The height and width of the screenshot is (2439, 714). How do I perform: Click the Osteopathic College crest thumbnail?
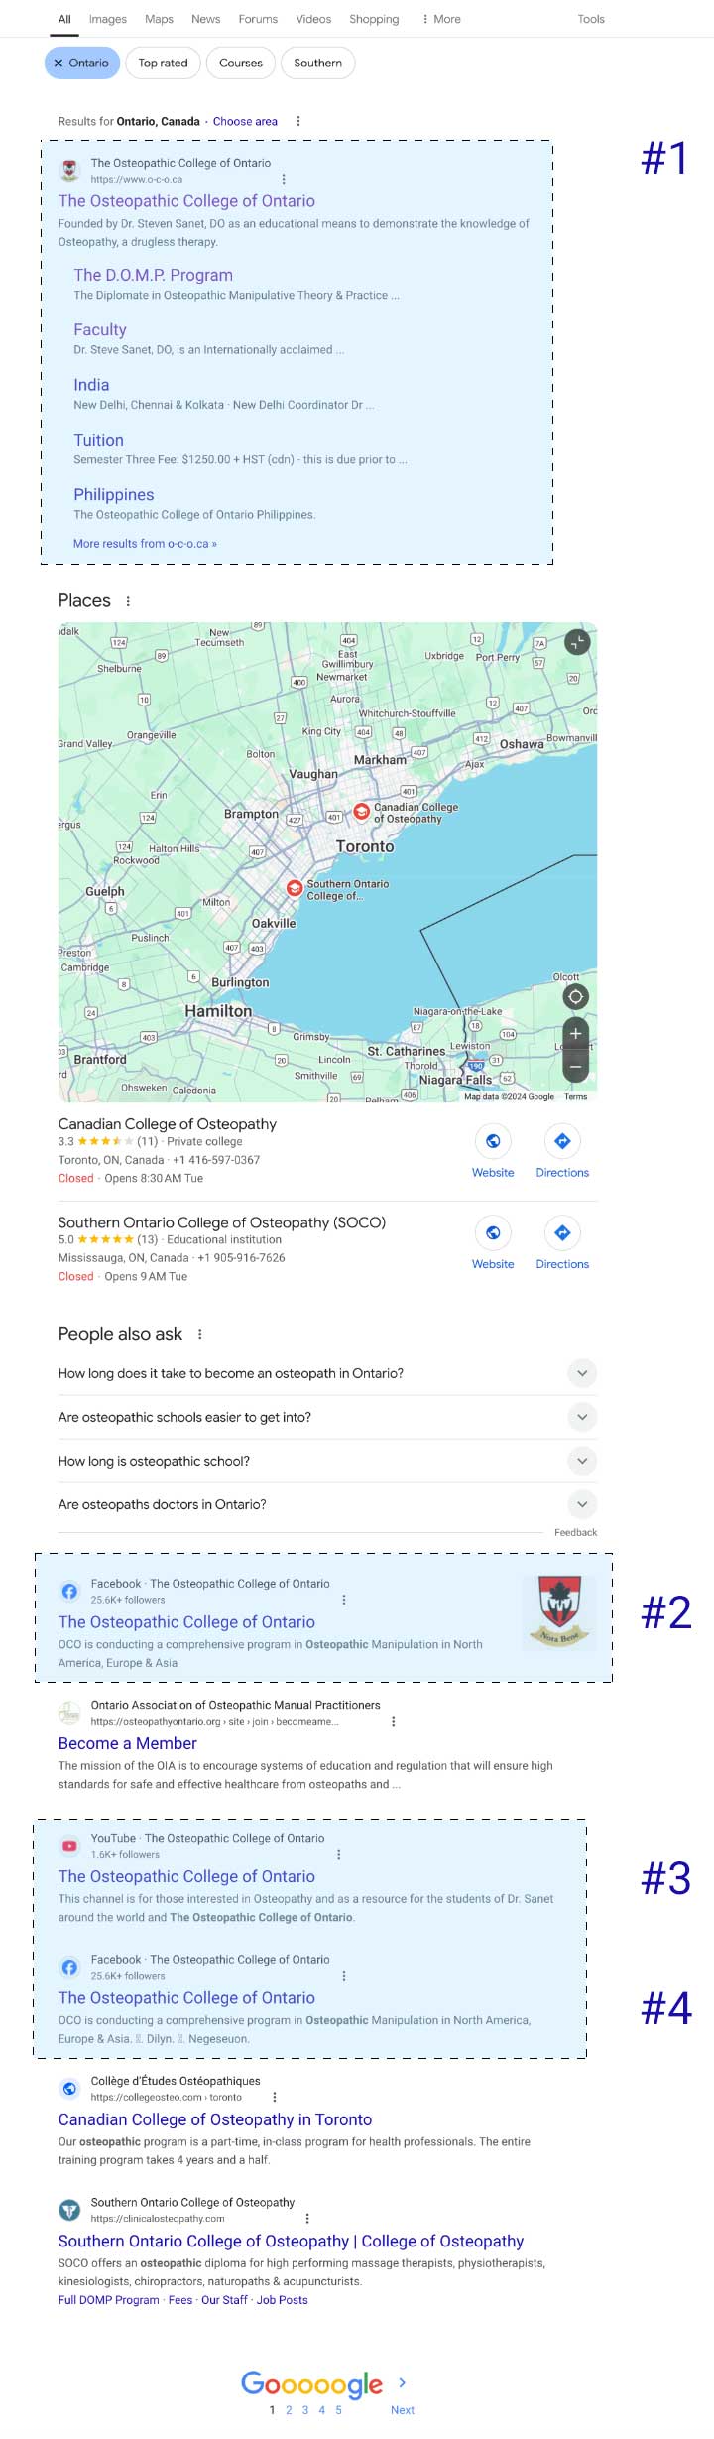[x=559, y=1612]
